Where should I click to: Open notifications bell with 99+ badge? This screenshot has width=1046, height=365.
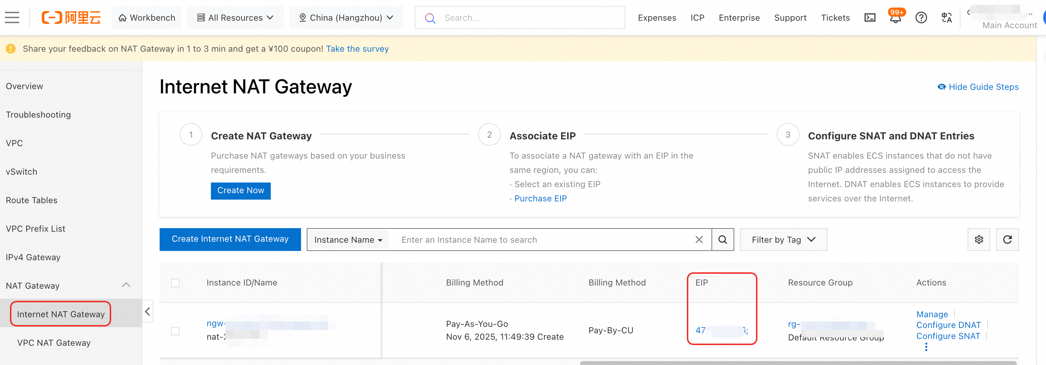[x=895, y=17]
